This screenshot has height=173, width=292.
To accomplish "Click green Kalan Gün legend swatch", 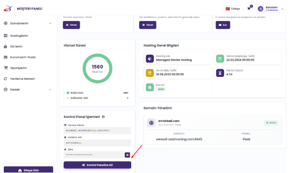I will click(68, 93).
